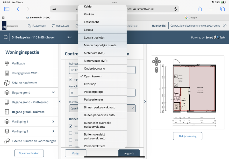Zoom in on the floor plan

coord(156,69)
